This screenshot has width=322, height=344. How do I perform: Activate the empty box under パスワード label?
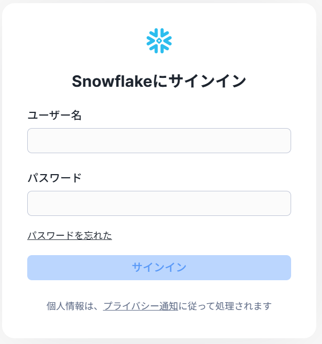pyautogui.click(x=159, y=203)
